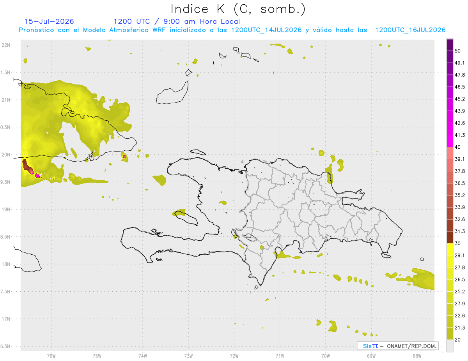
Task: Click the colorbar value "30"
Action: point(458,243)
